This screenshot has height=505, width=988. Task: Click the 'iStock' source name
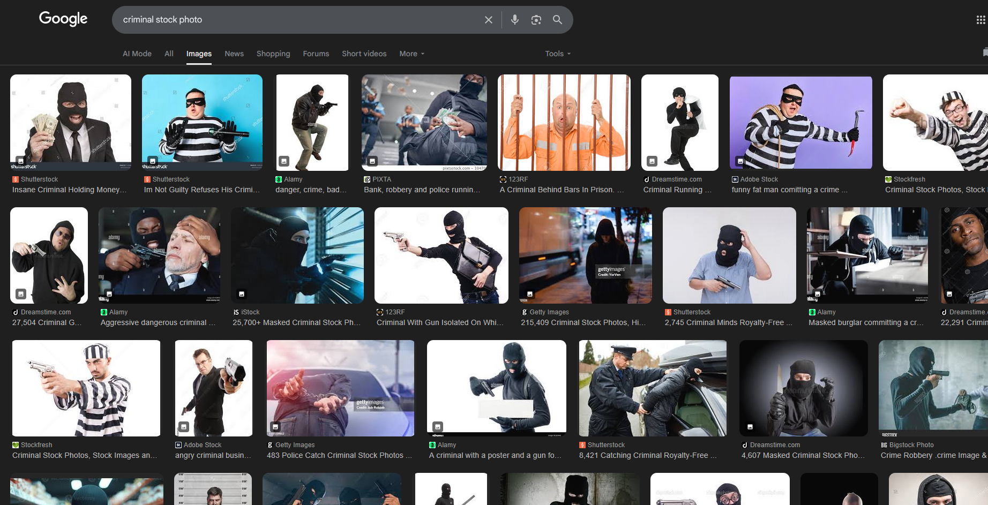[251, 312]
